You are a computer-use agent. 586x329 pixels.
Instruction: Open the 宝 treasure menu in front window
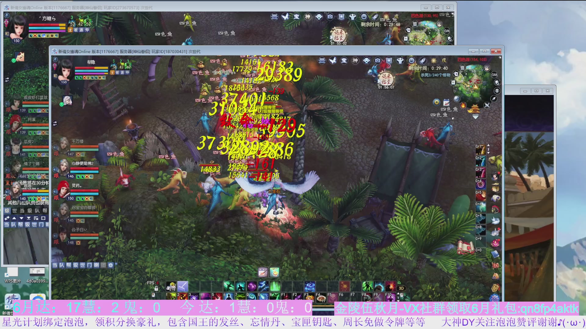(x=344, y=60)
